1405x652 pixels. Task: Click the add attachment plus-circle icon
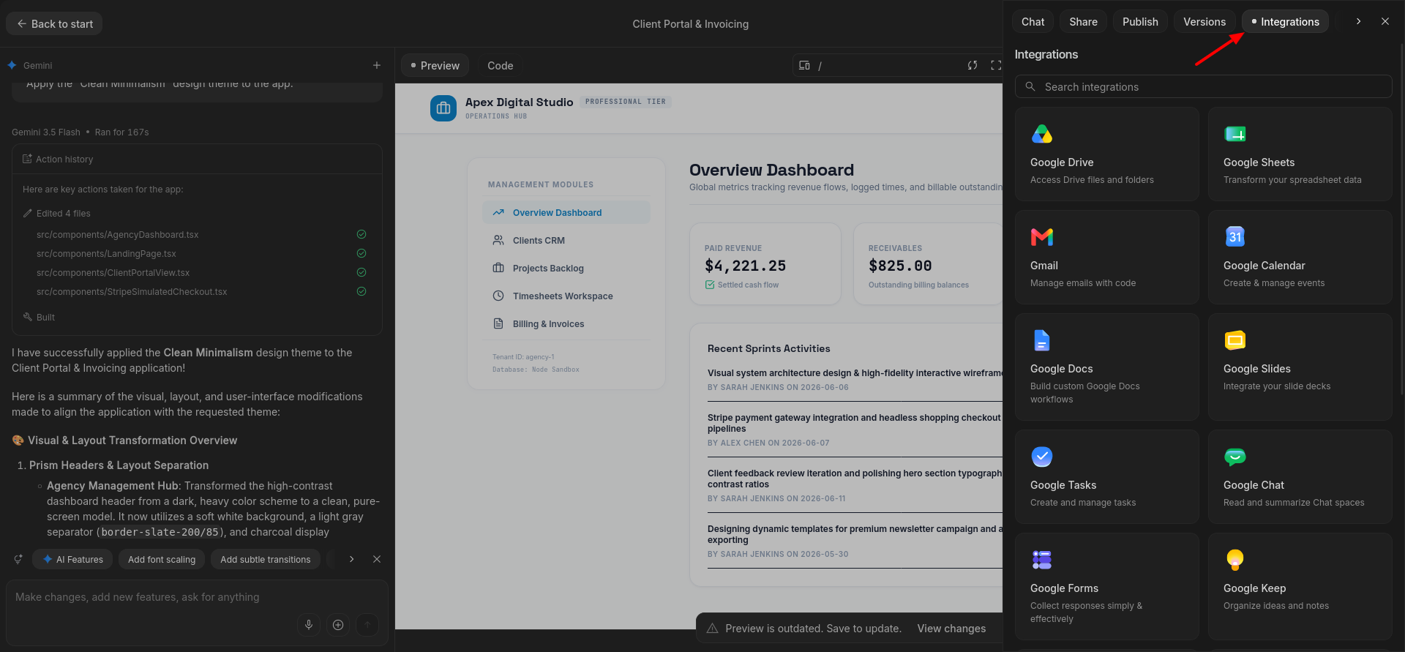point(338,624)
